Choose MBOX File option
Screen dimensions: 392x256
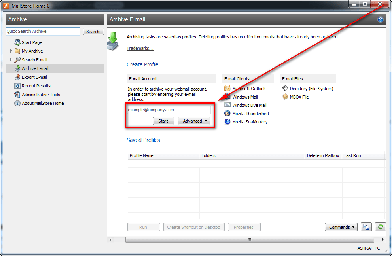[x=299, y=97]
